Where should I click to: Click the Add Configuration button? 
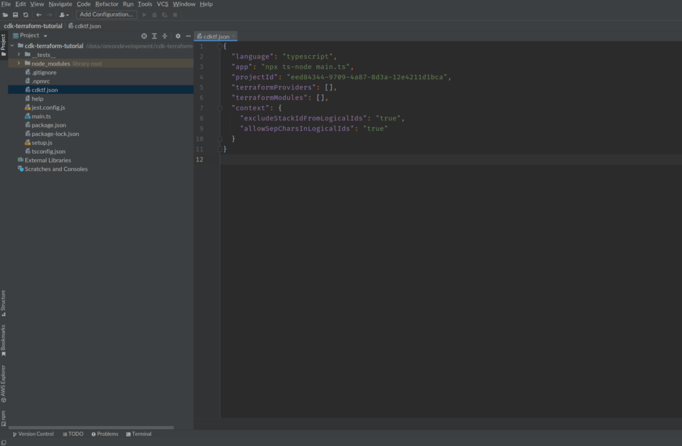[106, 15]
